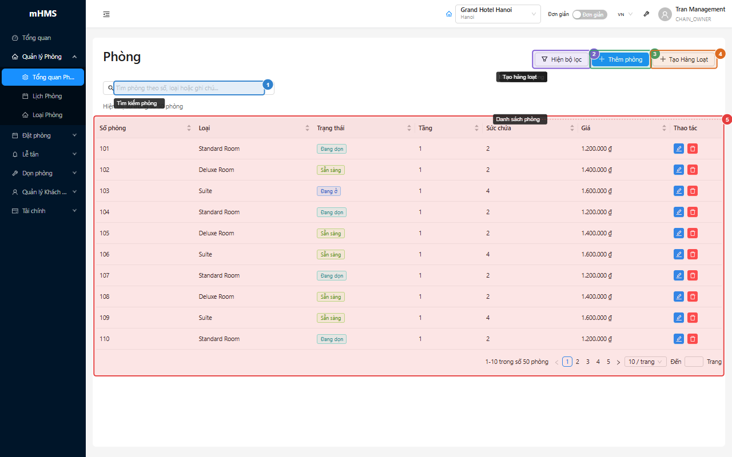The image size is (732, 457).
Task: Delete room 106 with trash icon
Action: pyautogui.click(x=693, y=254)
